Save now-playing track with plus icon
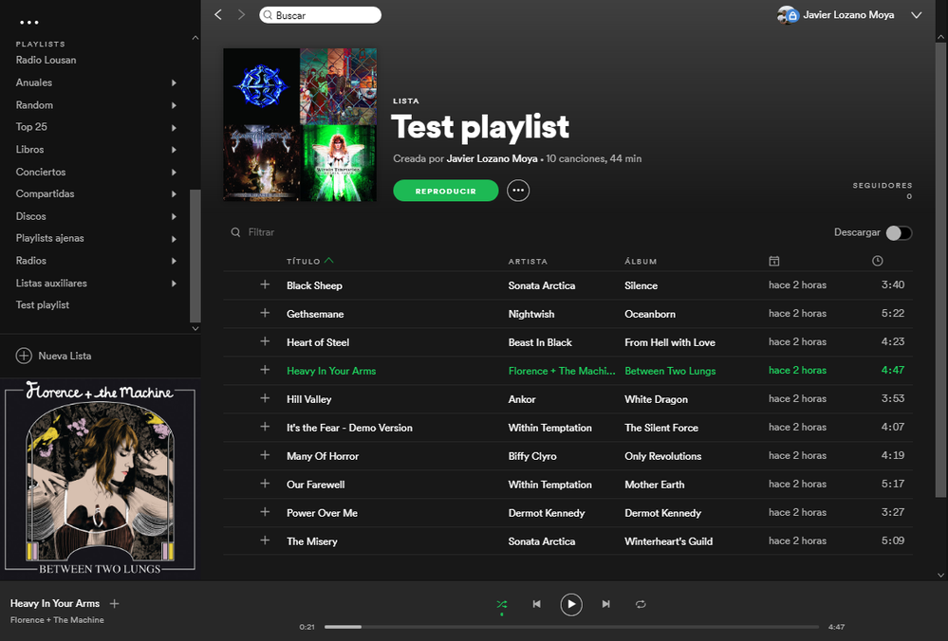Image resolution: width=948 pixels, height=641 pixels. [114, 603]
